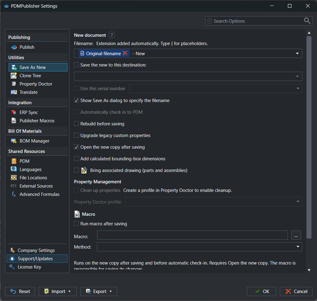Screen dimensions: 317x301
Task: Enable Rebuild before saving
Action: (76, 124)
